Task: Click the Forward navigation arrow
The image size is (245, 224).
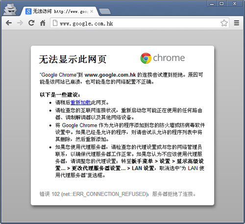Action: [x=20, y=23]
